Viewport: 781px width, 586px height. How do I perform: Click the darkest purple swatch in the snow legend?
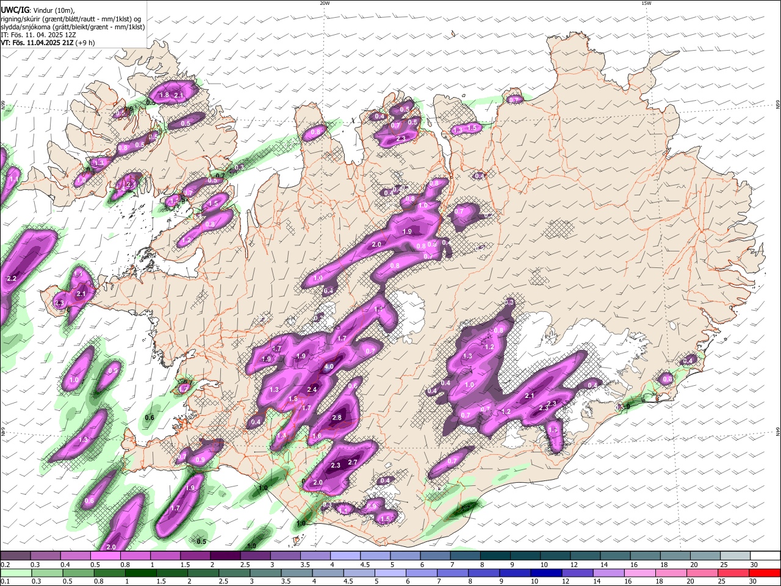(x=225, y=556)
